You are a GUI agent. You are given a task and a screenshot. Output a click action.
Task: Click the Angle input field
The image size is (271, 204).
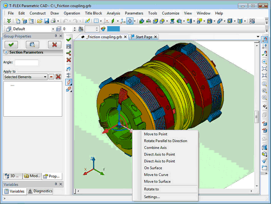[27, 62]
